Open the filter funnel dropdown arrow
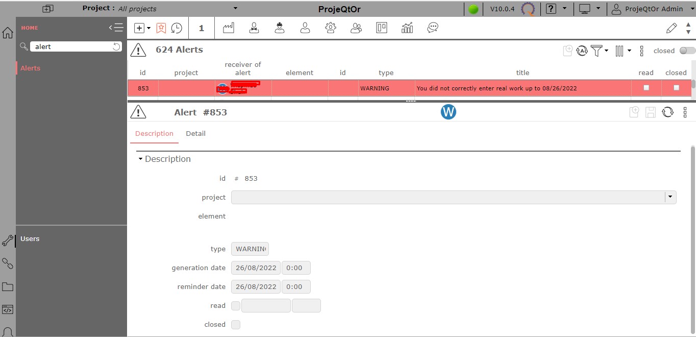 coord(606,51)
